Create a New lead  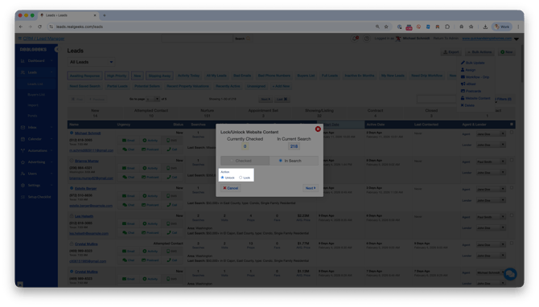point(507,52)
